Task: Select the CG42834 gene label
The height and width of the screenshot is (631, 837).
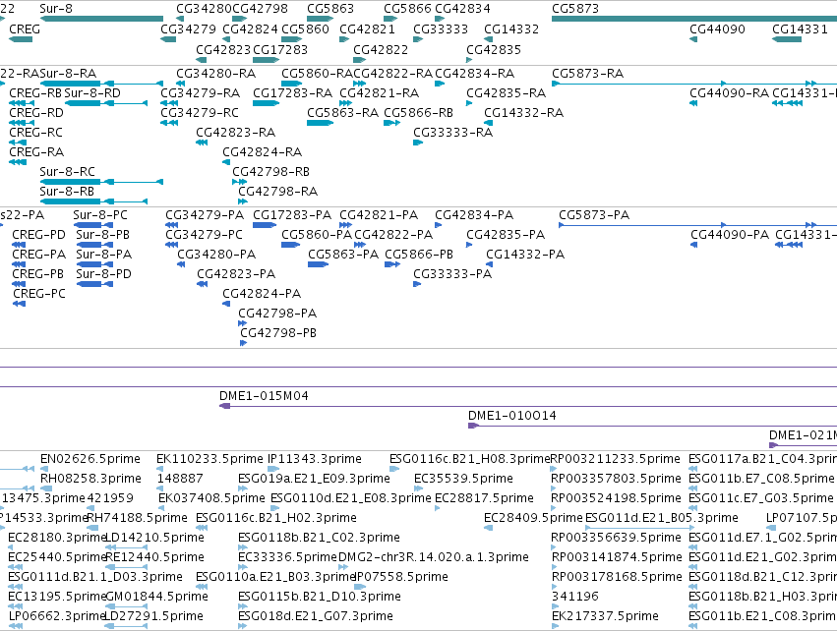Action: click(x=462, y=9)
